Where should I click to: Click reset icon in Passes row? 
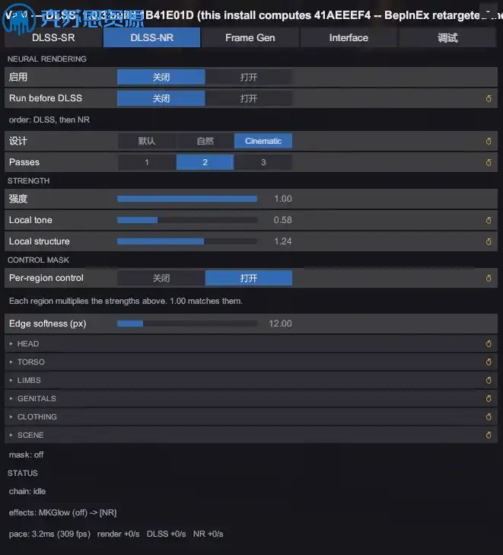(x=489, y=162)
